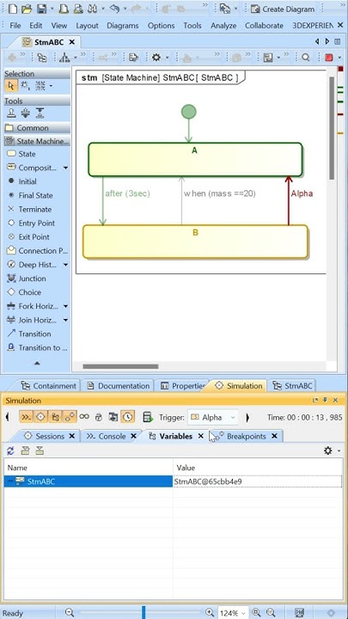Click the diagram search magnifier icon
Viewport: 348px width, 619px height.
(305, 58)
